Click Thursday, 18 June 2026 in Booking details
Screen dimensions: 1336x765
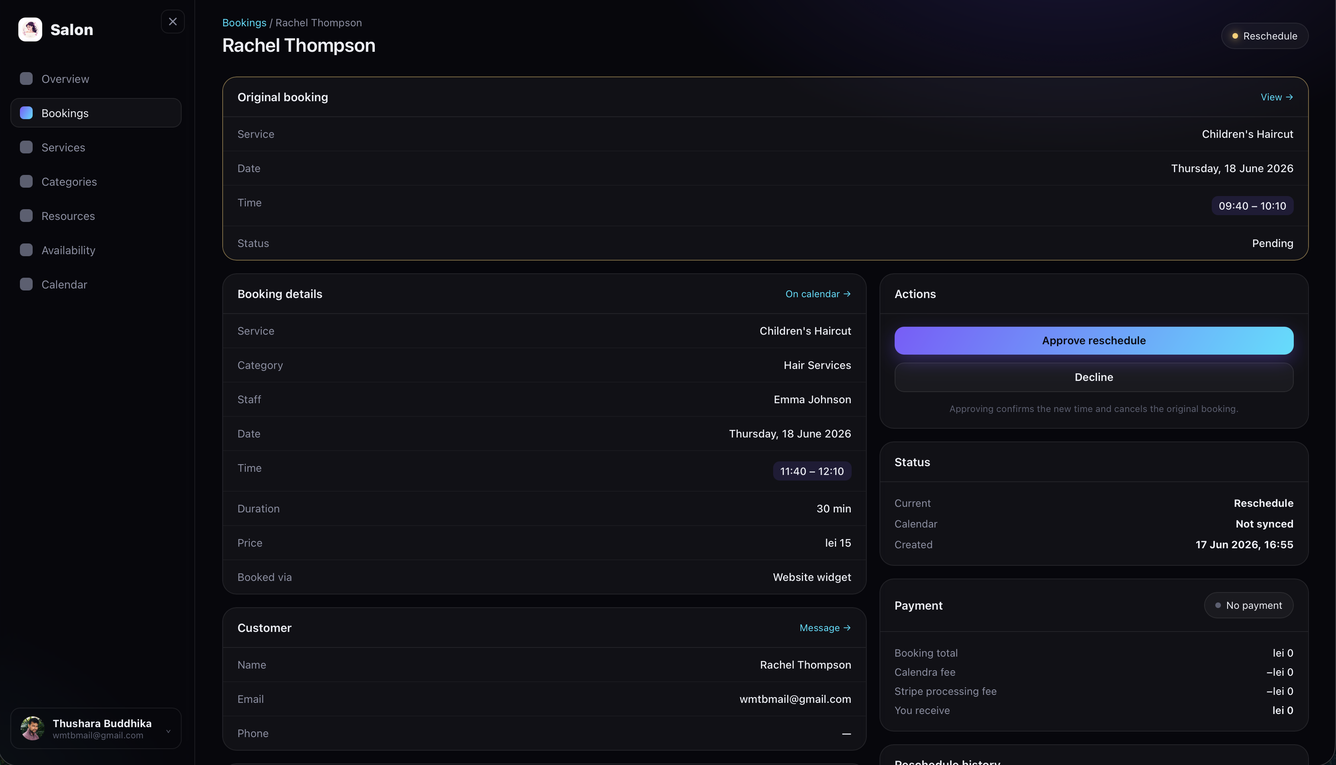pyautogui.click(x=790, y=434)
